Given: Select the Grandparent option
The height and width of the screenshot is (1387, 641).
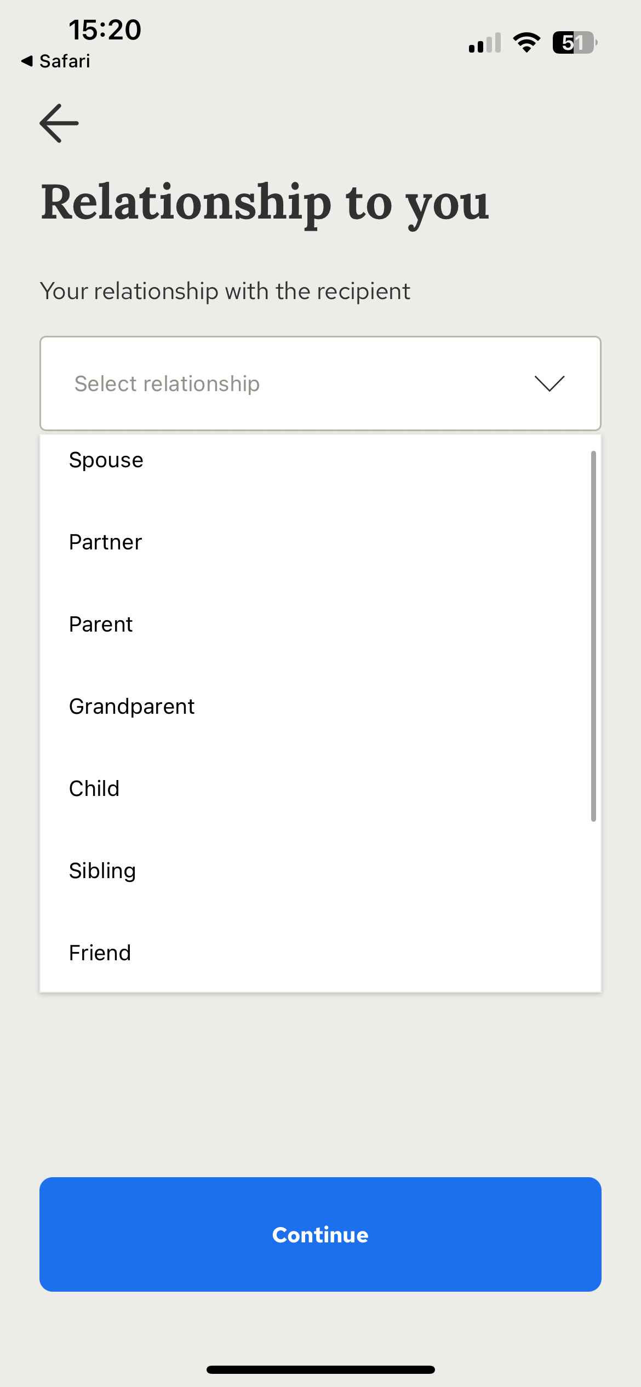Looking at the screenshot, I should (321, 707).
